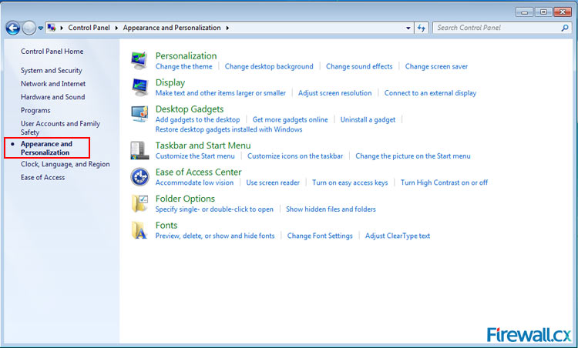Select Appearance and Personalization in sidebar
The height and width of the screenshot is (348, 578).
(x=46, y=148)
